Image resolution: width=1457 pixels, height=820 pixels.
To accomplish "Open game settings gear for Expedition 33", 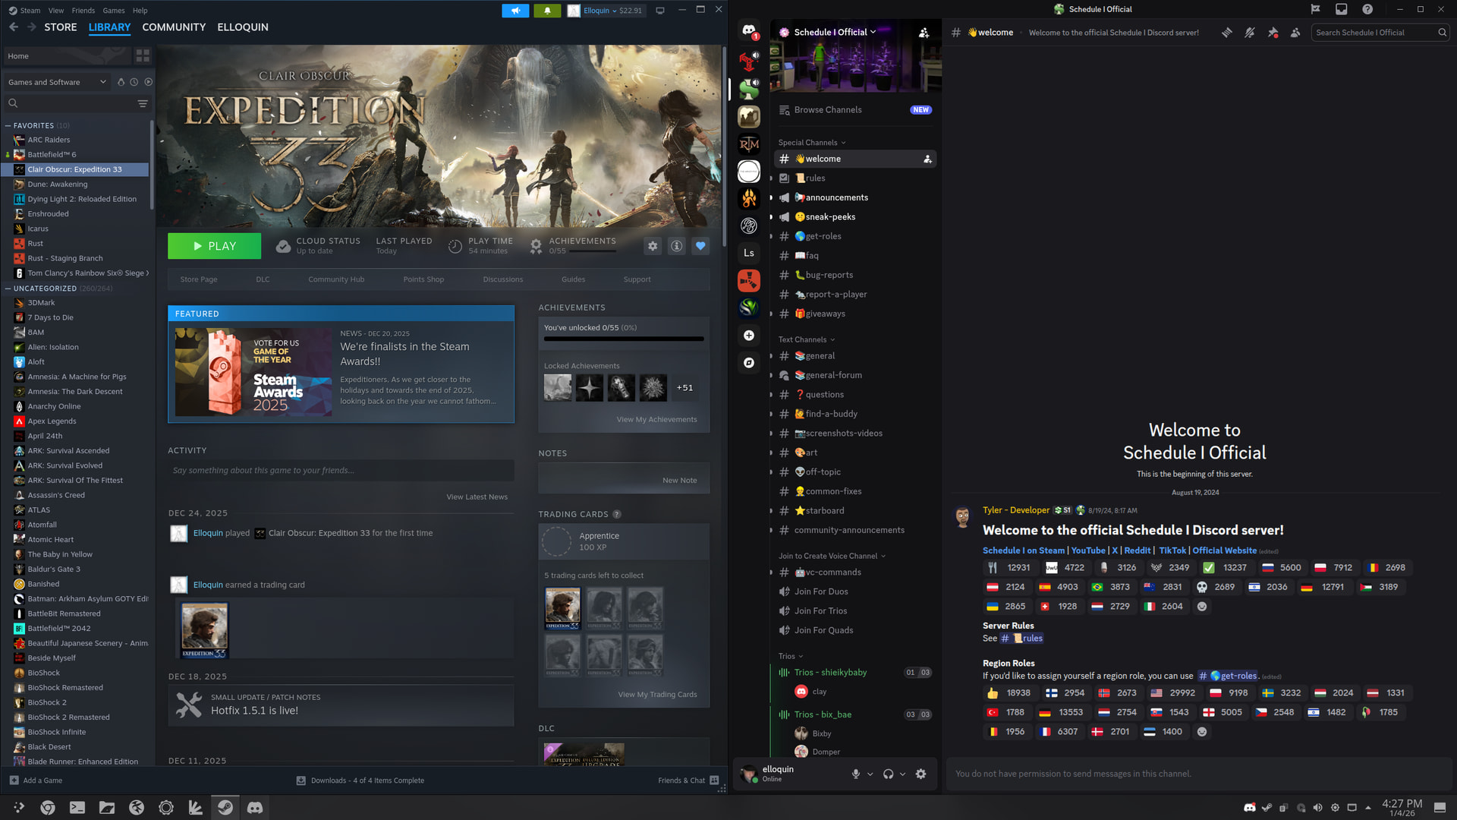I will [653, 246].
